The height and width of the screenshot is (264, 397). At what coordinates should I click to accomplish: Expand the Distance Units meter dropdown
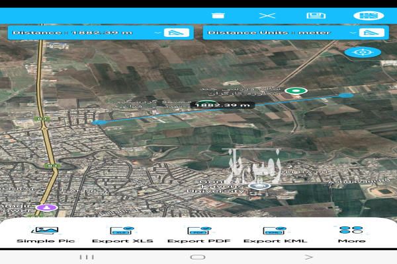(x=349, y=32)
